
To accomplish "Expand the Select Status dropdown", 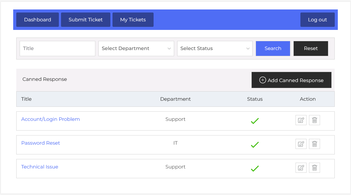I will tap(215, 49).
